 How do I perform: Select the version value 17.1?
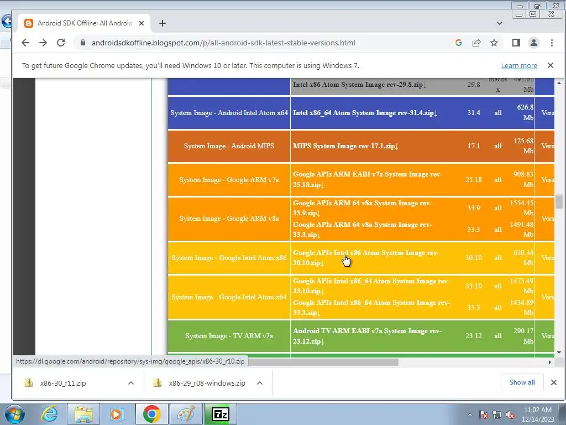pyautogui.click(x=474, y=146)
